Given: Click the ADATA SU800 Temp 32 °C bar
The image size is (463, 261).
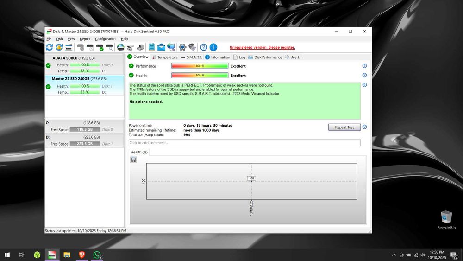Looking at the screenshot, I should click(84, 71).
